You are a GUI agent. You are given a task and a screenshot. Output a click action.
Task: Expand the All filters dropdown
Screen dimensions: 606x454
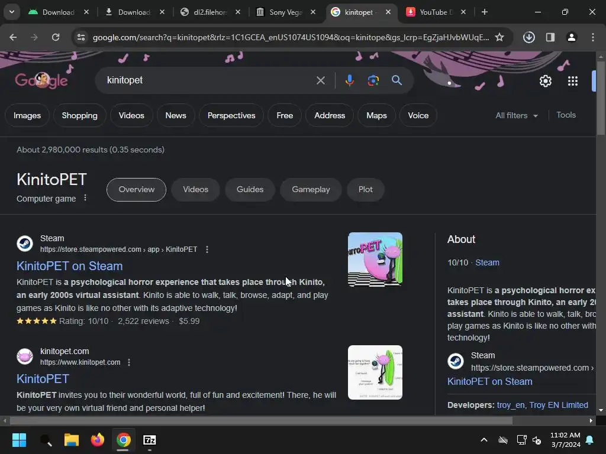click(x=516, y=115)
